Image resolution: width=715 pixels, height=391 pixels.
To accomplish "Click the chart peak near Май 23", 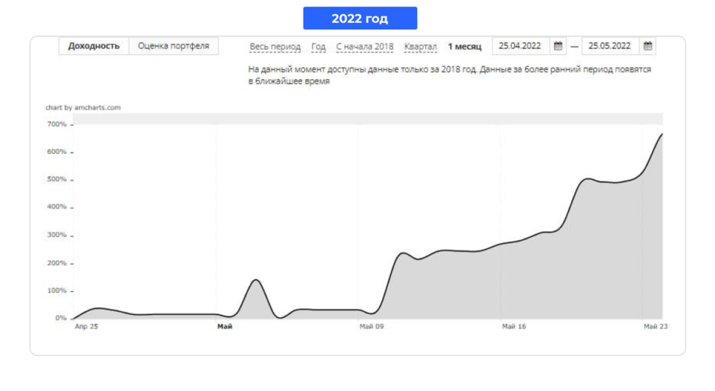I will click(x=662, y=134).
